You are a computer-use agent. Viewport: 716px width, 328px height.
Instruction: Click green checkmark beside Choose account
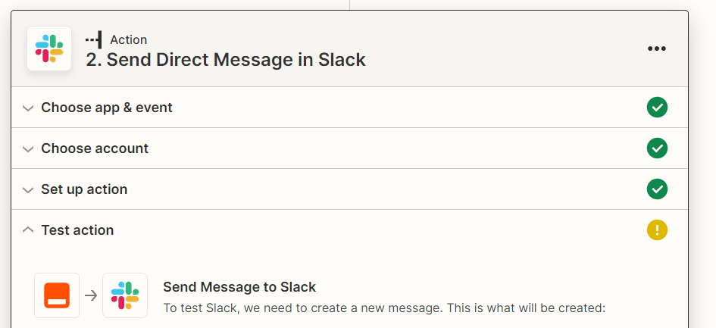pos(657,148)
